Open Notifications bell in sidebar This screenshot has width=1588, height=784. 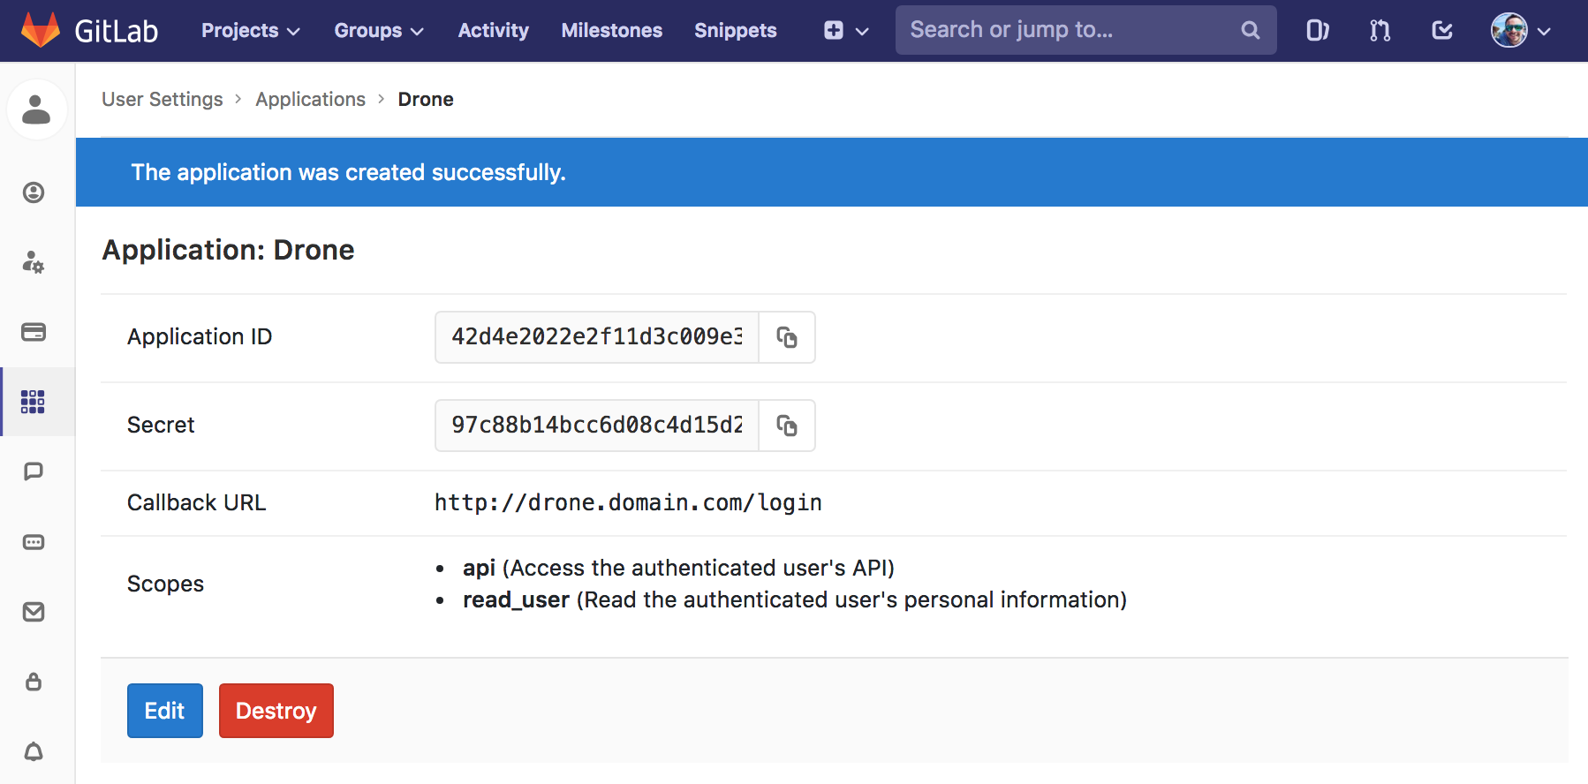[34, 751]
